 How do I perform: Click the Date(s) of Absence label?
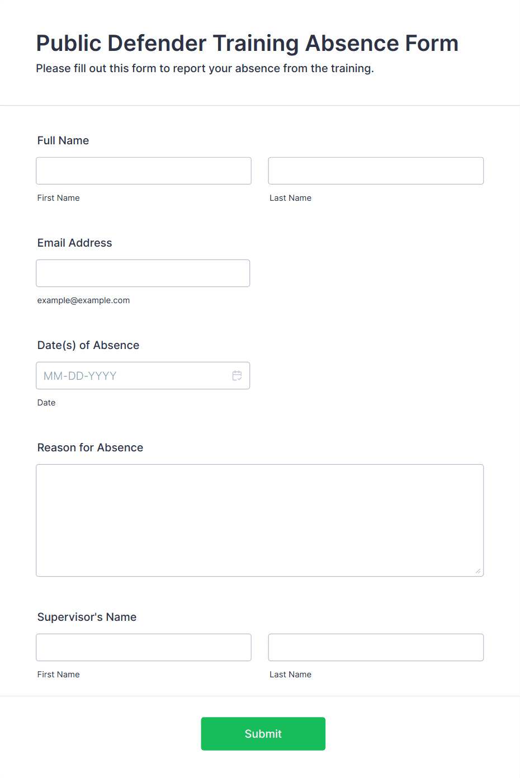88,345
